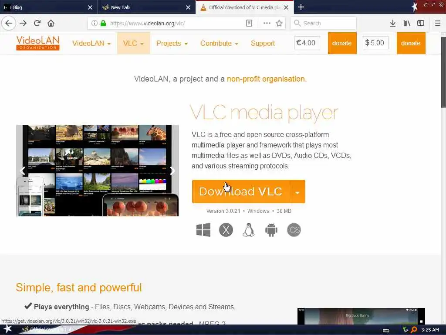Expand the Projects menu
The height and width of the screenshot is (335, 446).
point(172,43)
